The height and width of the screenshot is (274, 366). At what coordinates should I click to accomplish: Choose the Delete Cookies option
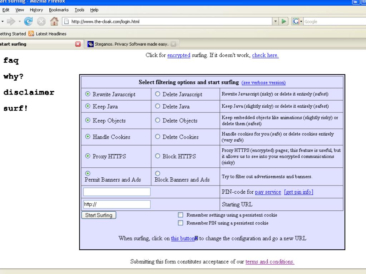click(x=158, y=137)
